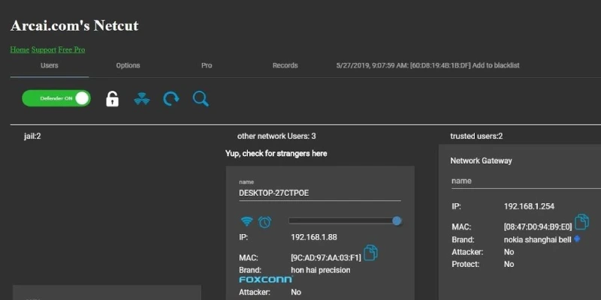
Task: Click the unlock padlock icon
Action: click(112, 98)
